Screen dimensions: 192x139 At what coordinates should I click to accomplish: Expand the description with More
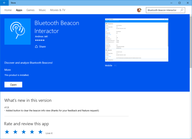(x=7, y=70)
